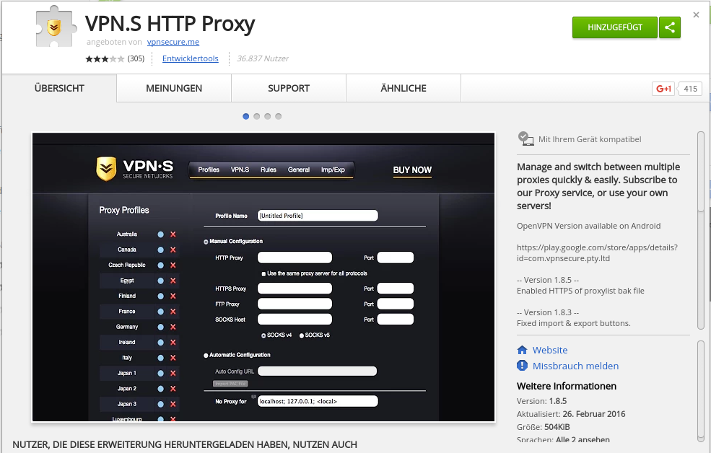
Task: Open the Entwicklertools category link
Action: (191, 58)
